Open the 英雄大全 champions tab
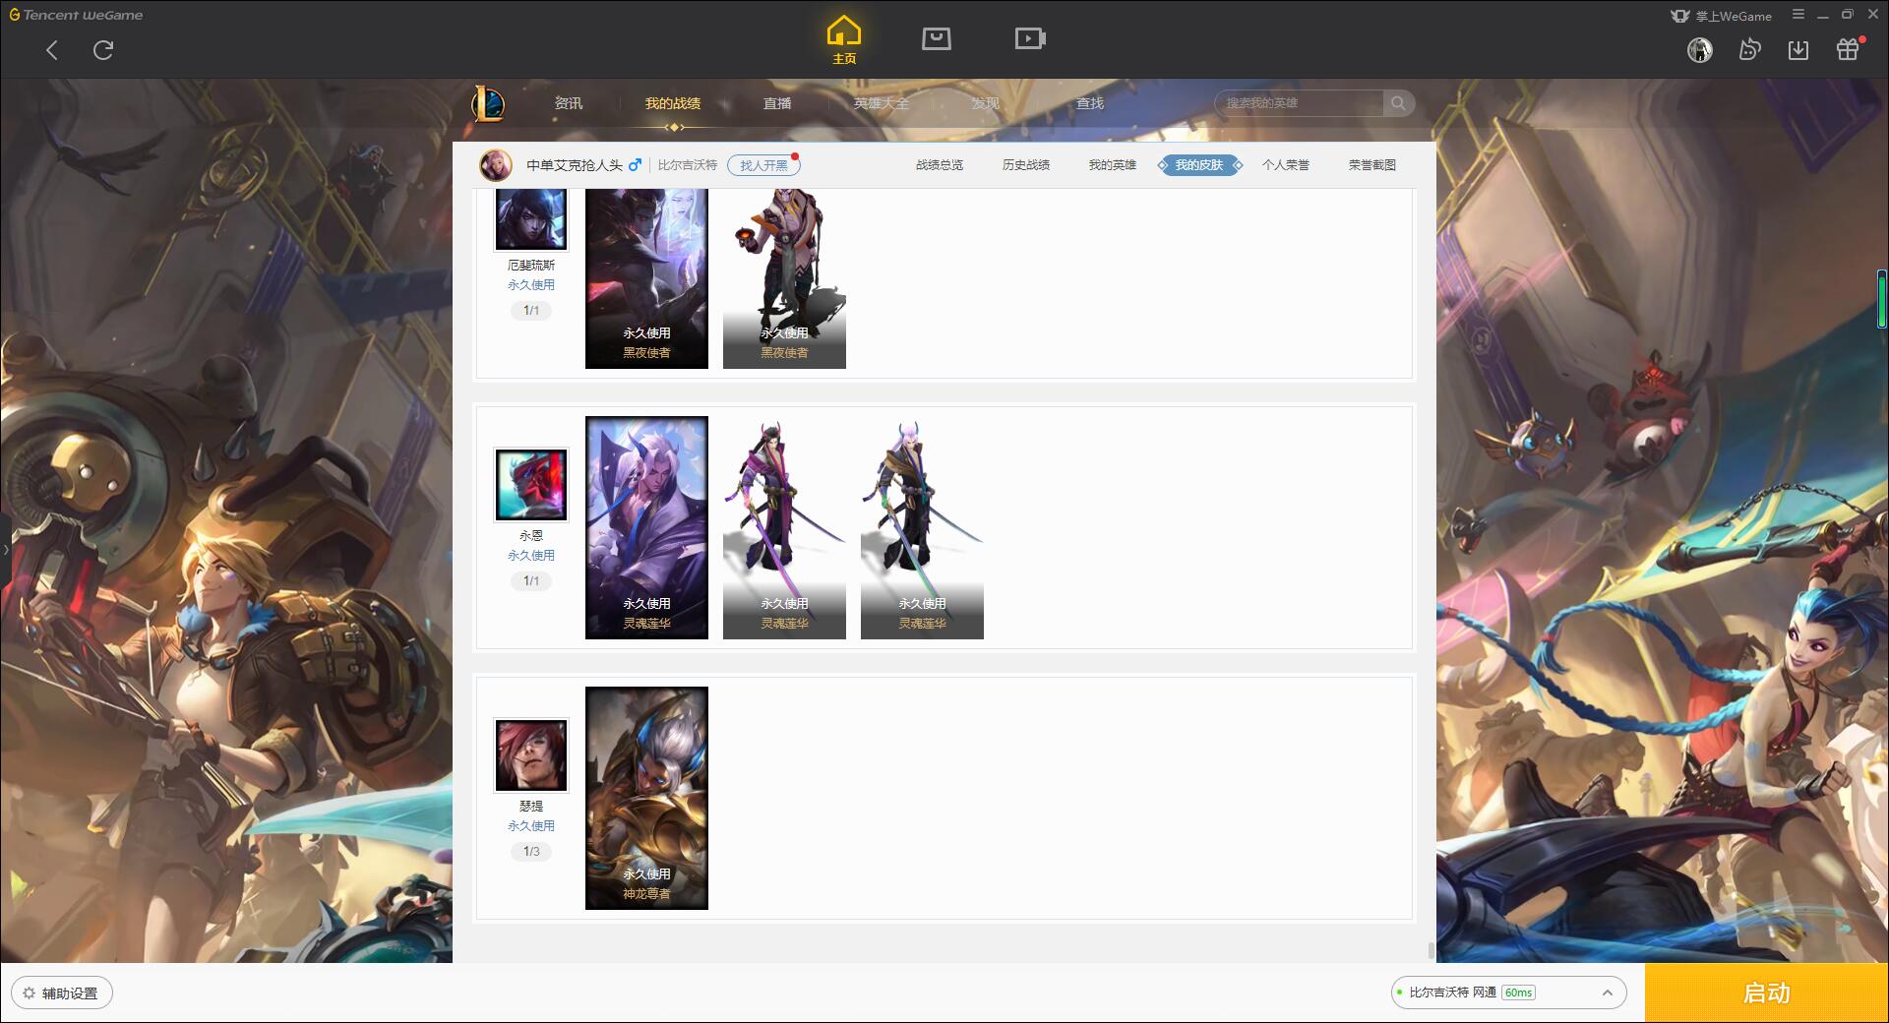 coord(882,103)
